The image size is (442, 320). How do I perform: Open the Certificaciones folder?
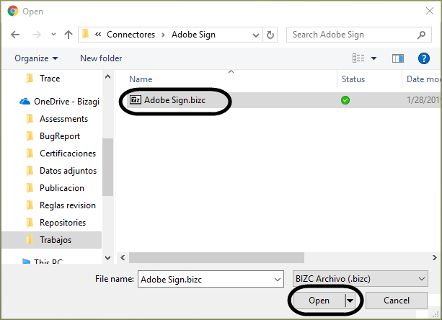pyautogui.click(x=68, y=154)
